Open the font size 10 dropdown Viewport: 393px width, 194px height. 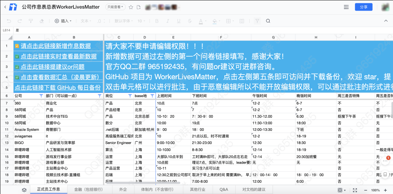pyautogui.click(x=141, y=21)
